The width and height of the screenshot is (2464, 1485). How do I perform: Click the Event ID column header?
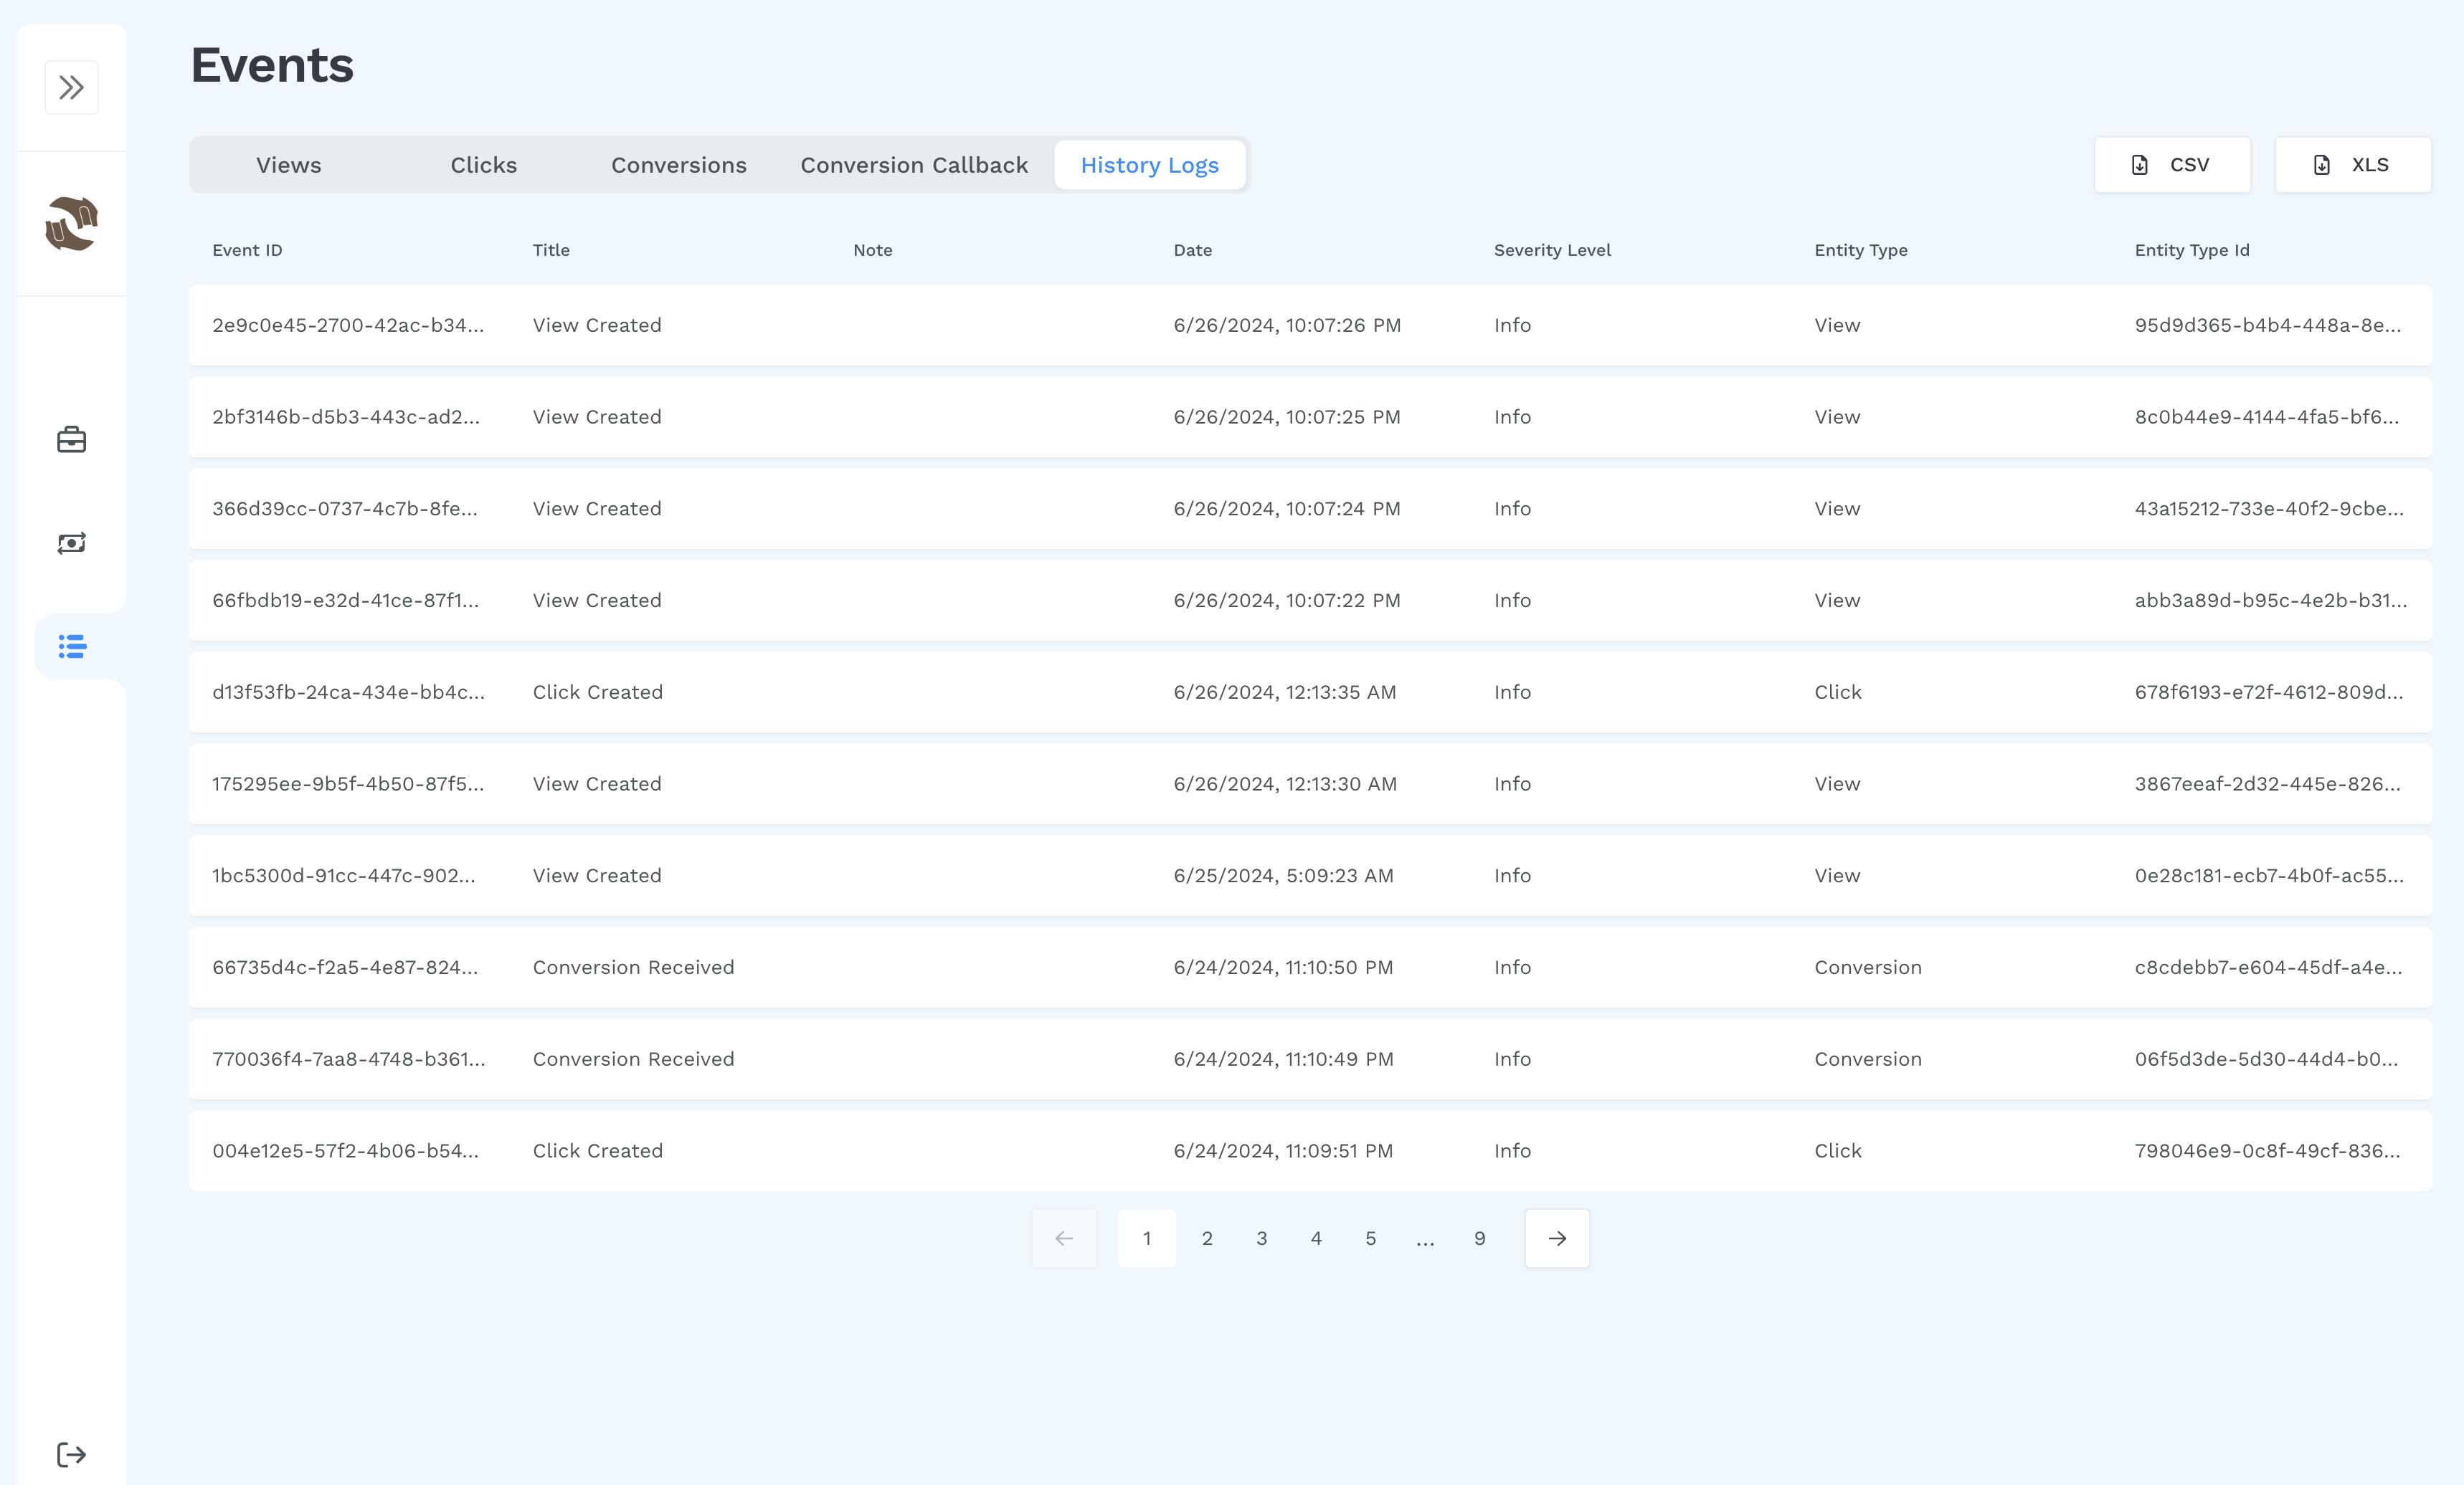(x=247, y=250)
